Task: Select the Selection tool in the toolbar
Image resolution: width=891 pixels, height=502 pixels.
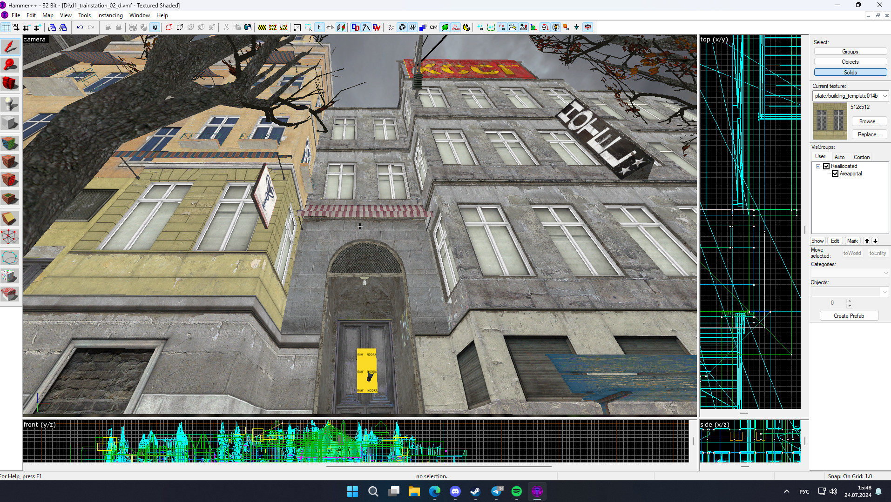Action: [10, 47]
